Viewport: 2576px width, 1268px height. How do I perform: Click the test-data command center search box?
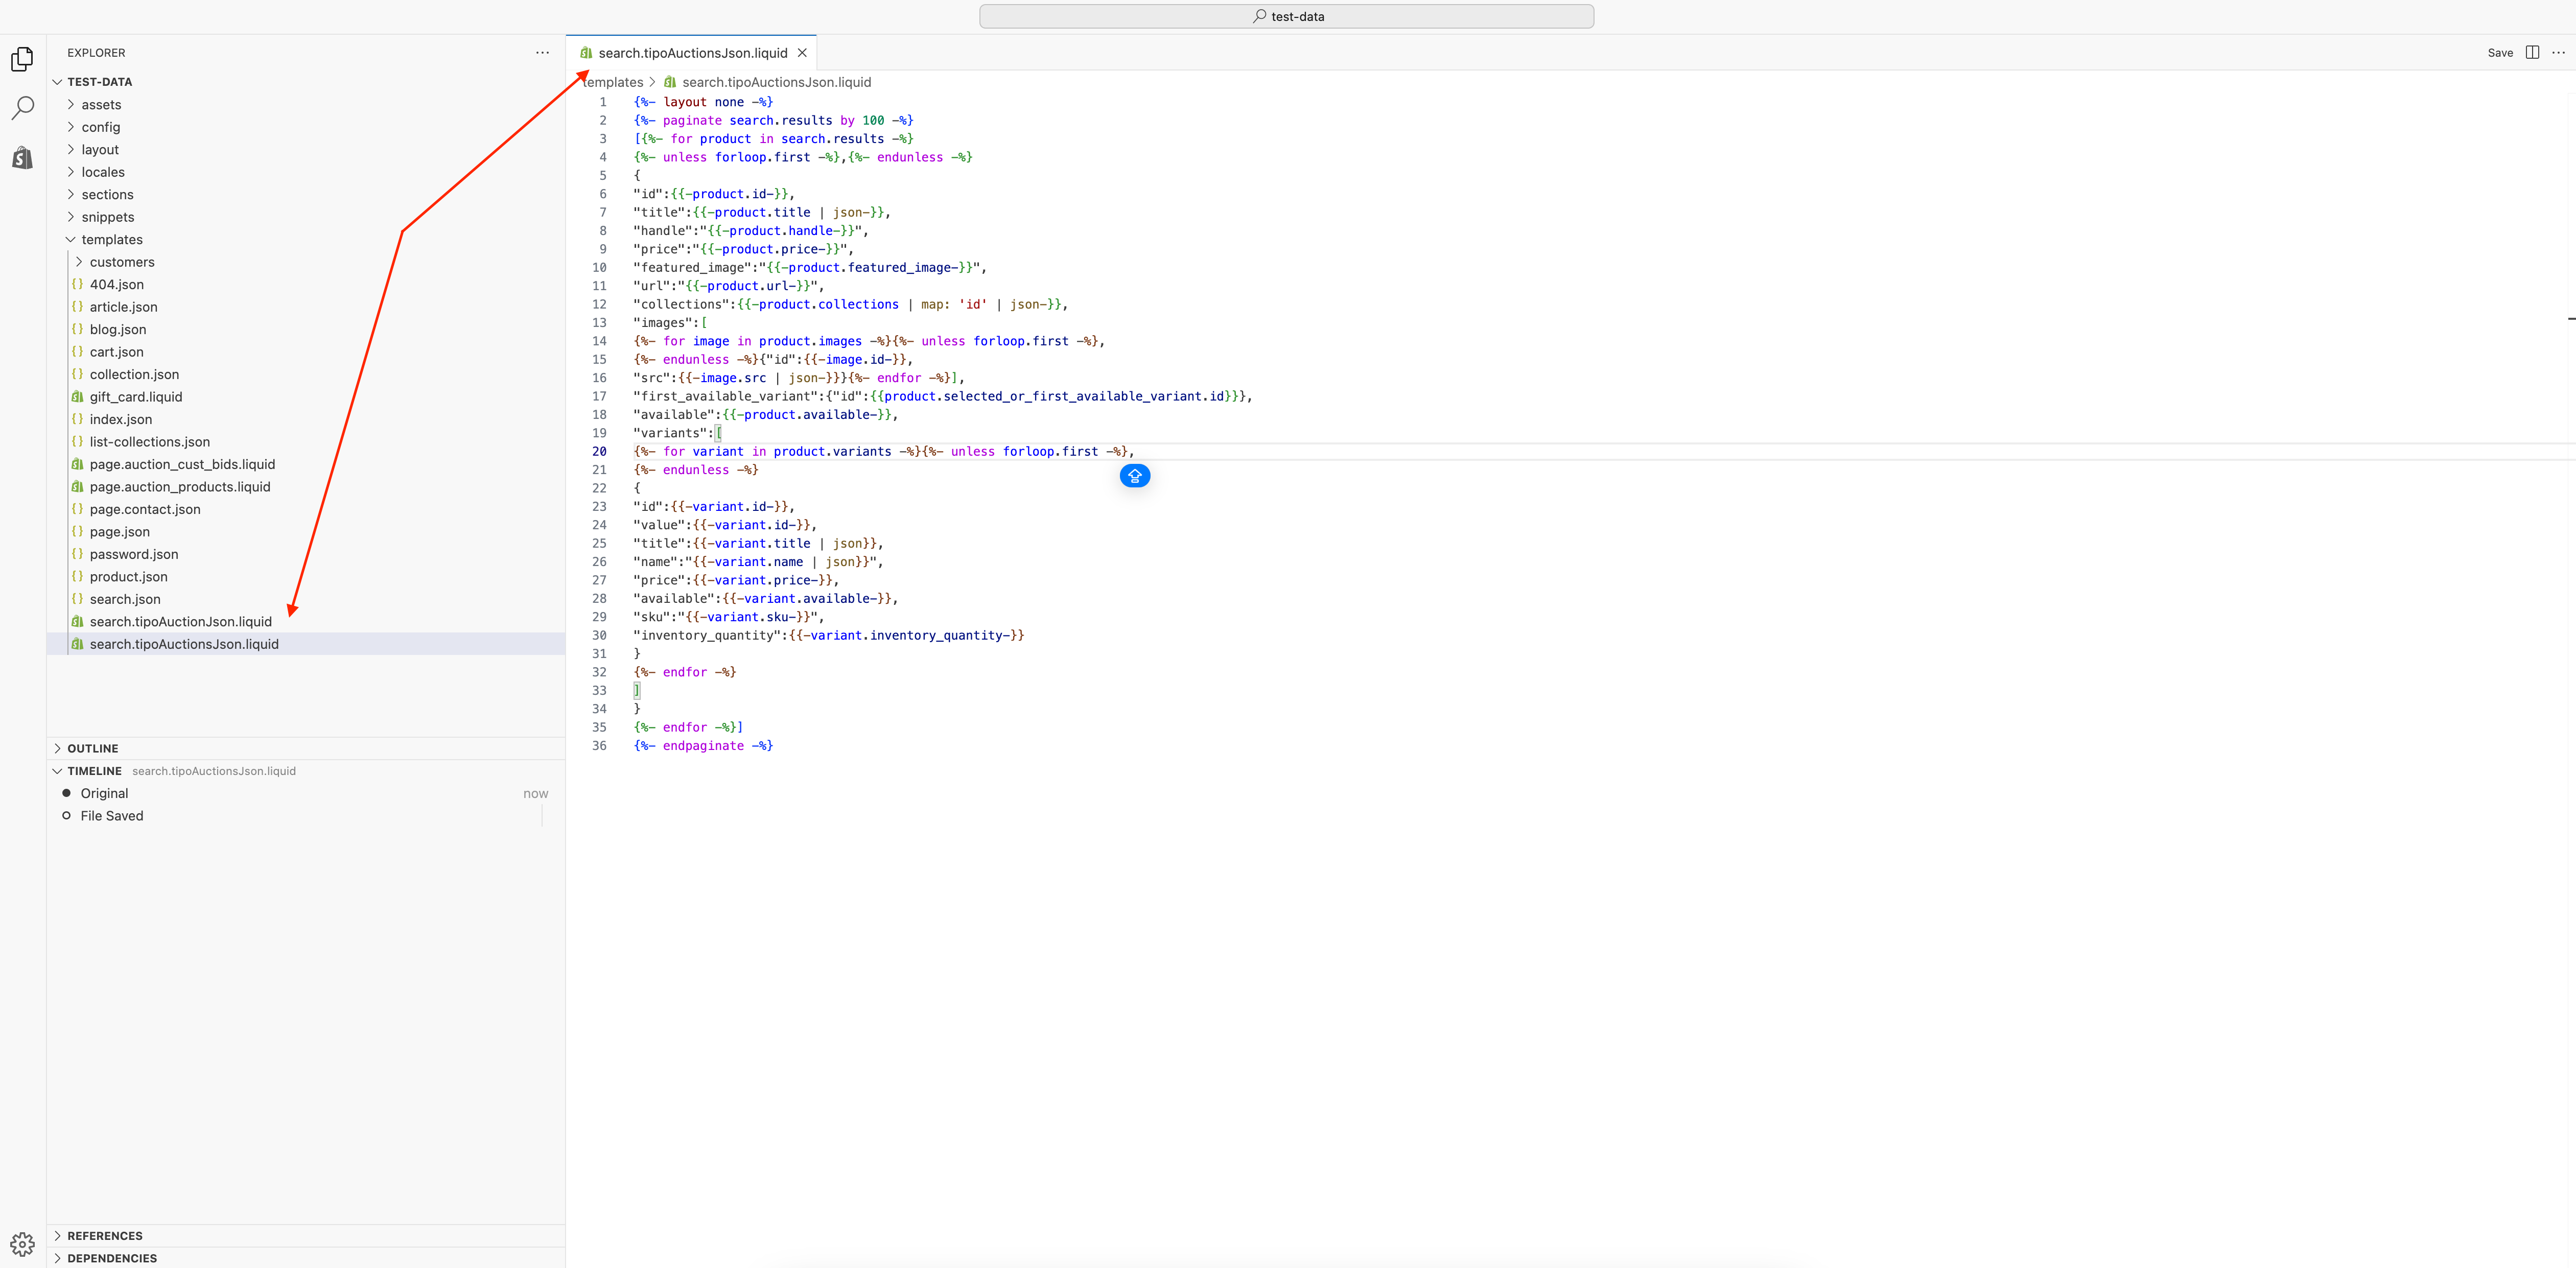(x=1286, y=16)
